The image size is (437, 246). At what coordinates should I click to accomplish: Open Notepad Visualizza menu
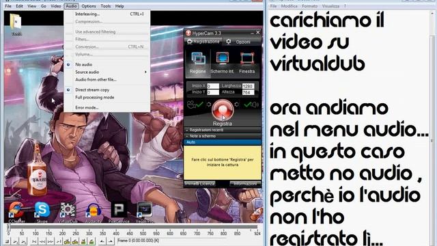click(x=330, y=6)
